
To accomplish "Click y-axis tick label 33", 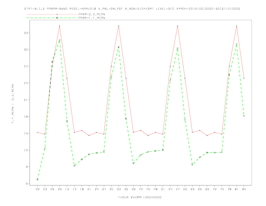I will (26, 33).
